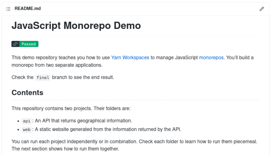Viewport: 271px width, 156px height.
Task: Click the sentence 'The next section shows how to run them together.'
Action: (x=65, y=149)
